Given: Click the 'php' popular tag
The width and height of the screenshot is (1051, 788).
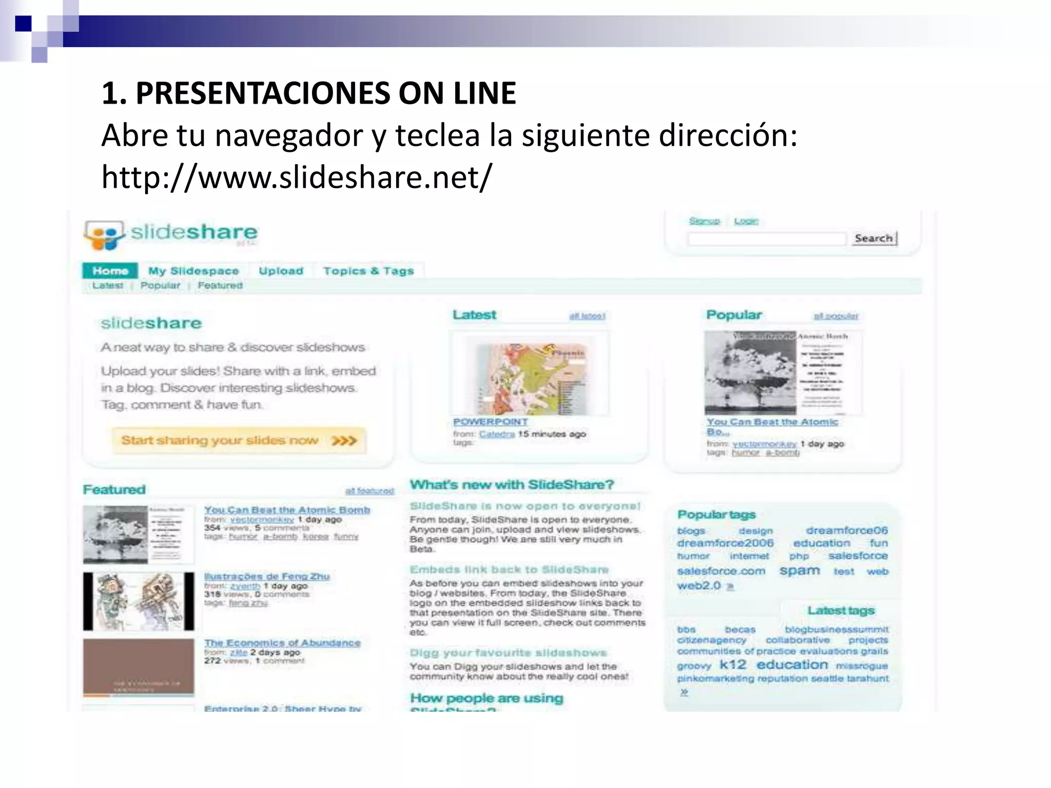Looking at the screenshot, I should (799, 557).
